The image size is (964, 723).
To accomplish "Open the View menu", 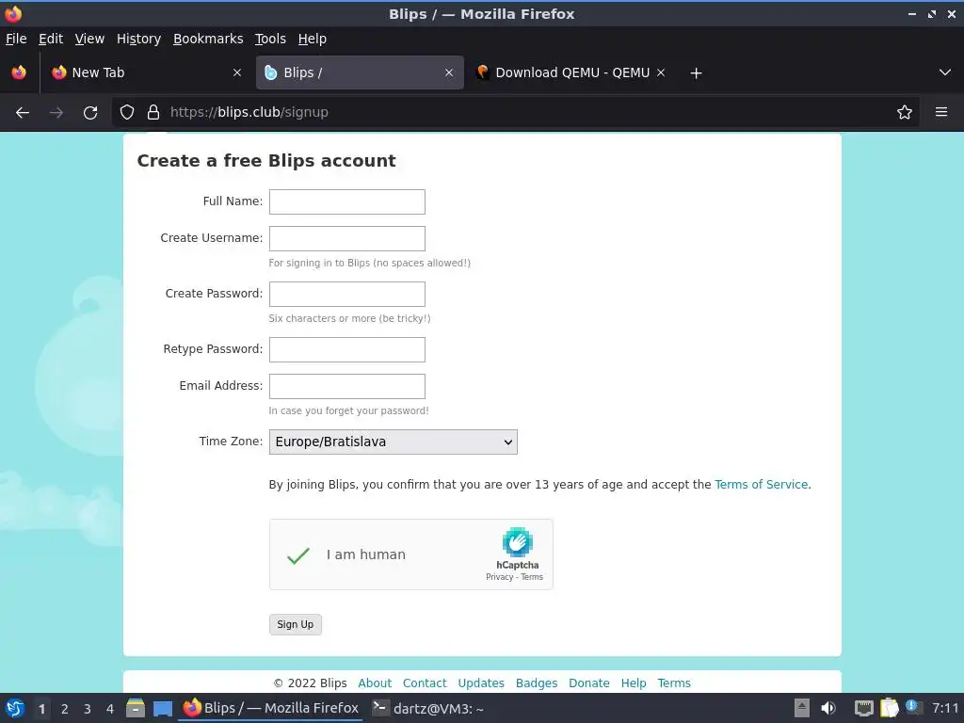I will coord(89,39).
